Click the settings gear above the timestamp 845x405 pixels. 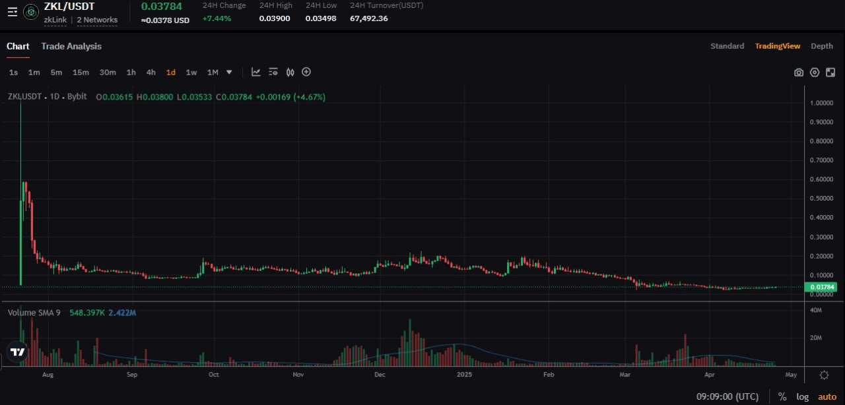(x=824, y=373)
